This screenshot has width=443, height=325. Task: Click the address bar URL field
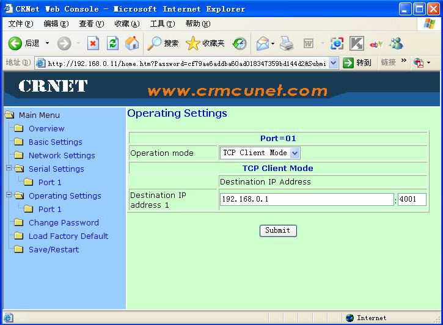[x=187, y=64]
